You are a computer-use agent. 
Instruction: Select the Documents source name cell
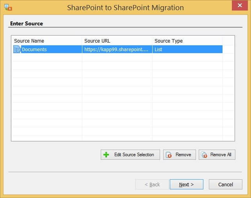[47, 49]
